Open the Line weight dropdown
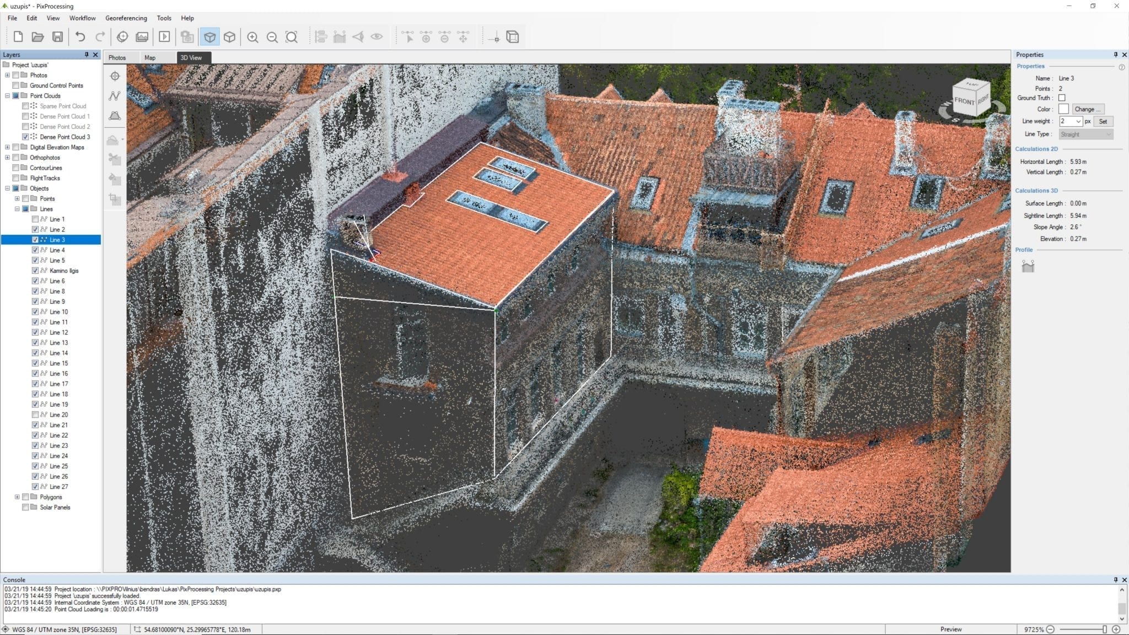This screenshot has width=1129, height=635. tap(1078, 121)
